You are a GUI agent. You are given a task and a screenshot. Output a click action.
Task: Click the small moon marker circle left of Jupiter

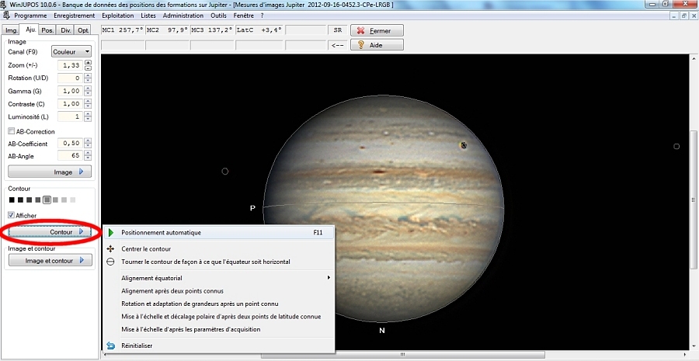click(x=225, y=171)
